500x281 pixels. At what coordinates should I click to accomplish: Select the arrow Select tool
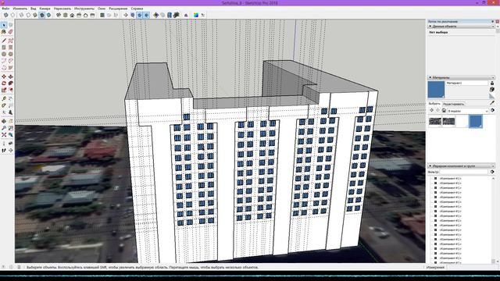4,25
